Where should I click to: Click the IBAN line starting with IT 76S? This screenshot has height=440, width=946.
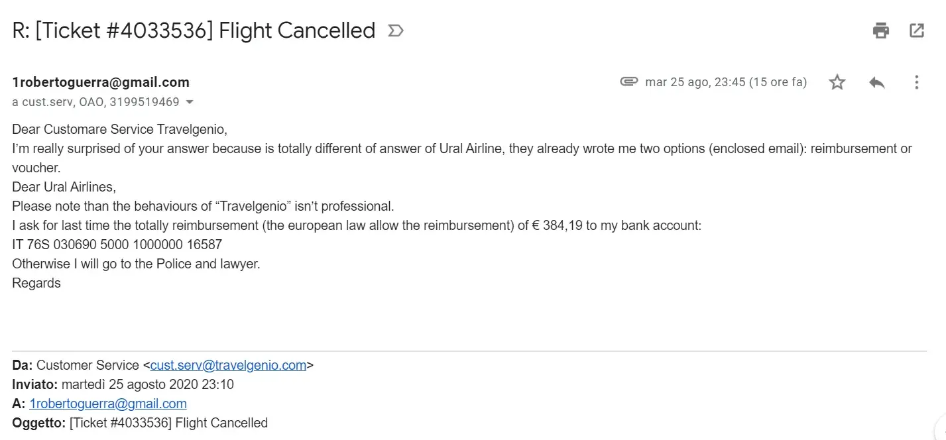(x=117, y=245)
